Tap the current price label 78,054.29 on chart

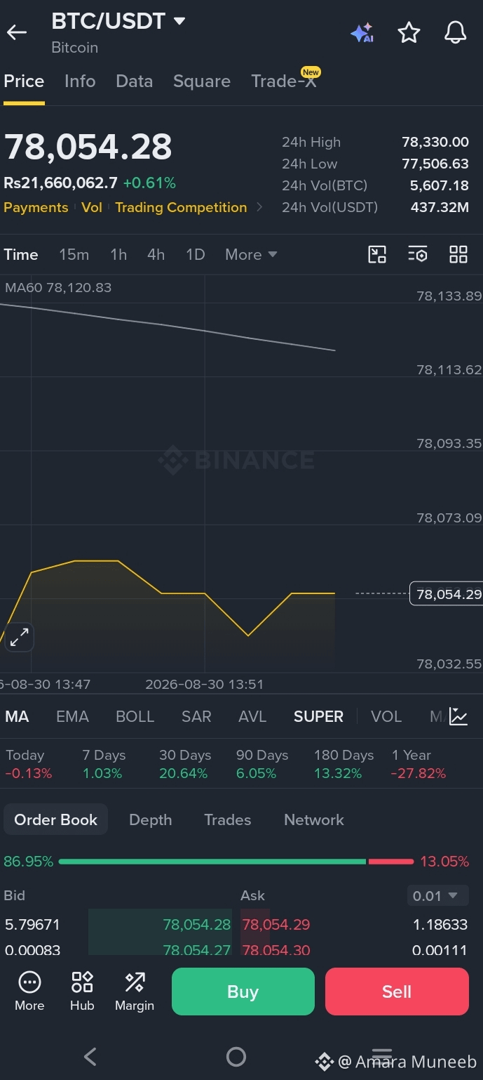click(x=447, y=594)
